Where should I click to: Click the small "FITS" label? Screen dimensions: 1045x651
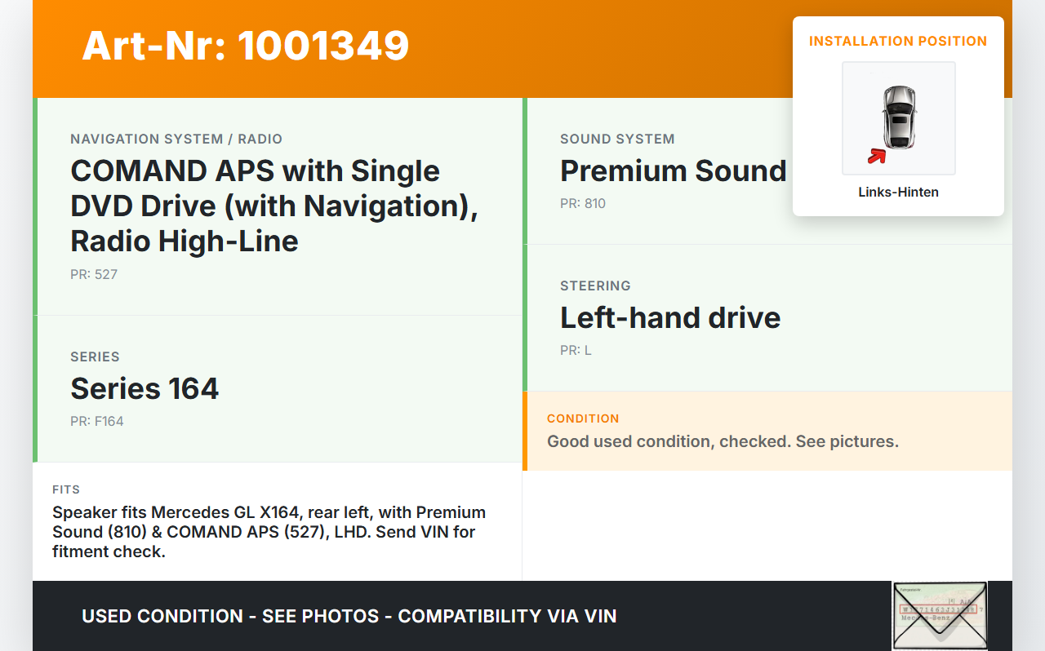pyautogui.click(x=66, y=489)
